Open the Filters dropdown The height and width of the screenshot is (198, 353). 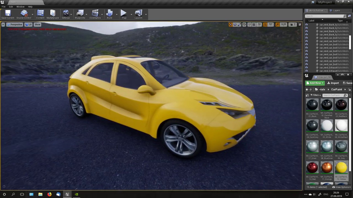pyautogui.click(x=315, y=95)
